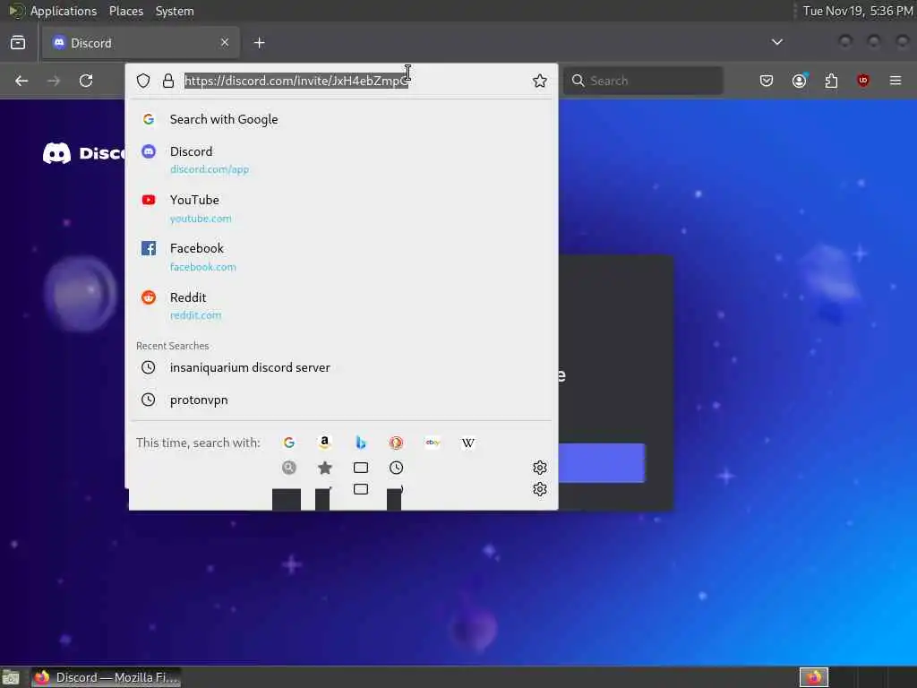This screenshot has width=917, height=688.
Task: Search bookmarks using the star shortcut
Action: [325, 468]
